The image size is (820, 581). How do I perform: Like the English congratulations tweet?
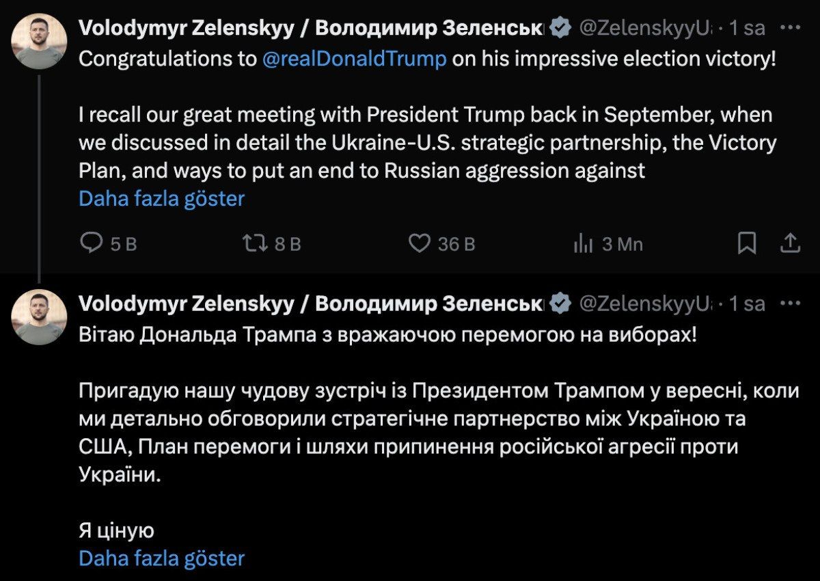(x=419, y=243)
